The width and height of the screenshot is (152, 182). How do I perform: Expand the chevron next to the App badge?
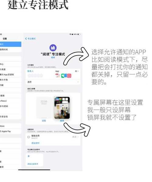(78, 71)
